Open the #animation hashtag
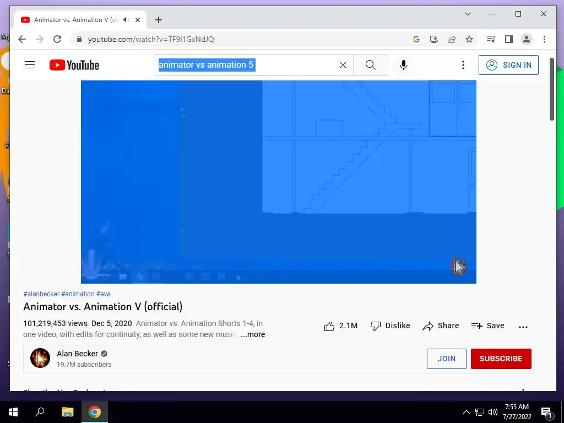Viewport: 564px width, 423px height. (78, 294)
